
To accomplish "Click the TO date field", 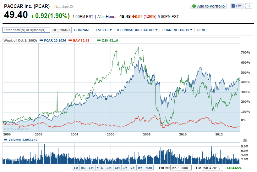I will (x=212, y=168).
